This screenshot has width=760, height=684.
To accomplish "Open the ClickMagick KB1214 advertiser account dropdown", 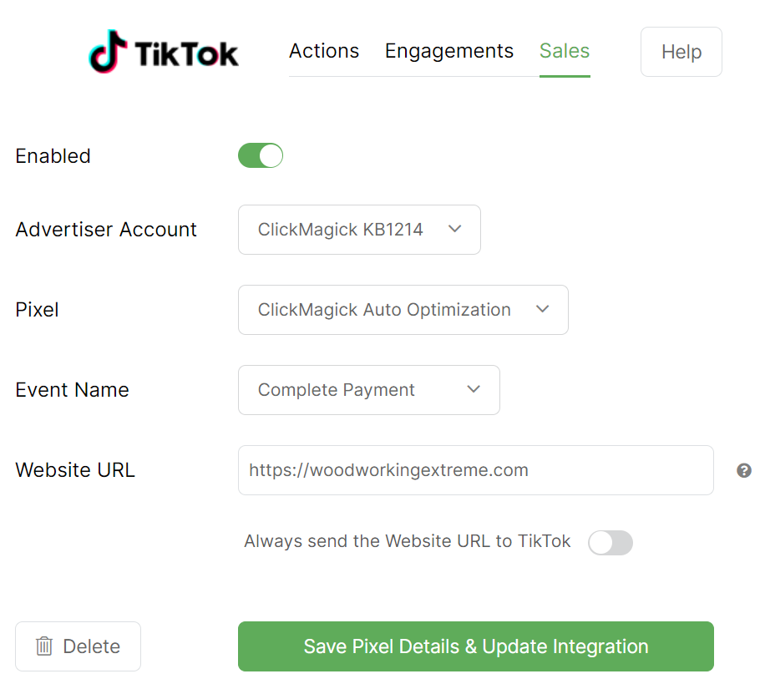I will pyautogui.click(x=359, y=230).
